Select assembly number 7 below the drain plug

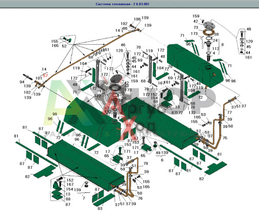tap(83, 198)
